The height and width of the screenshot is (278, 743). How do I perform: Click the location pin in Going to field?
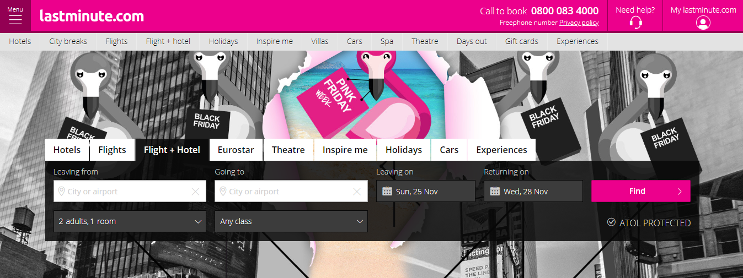[x=223, y=192]
